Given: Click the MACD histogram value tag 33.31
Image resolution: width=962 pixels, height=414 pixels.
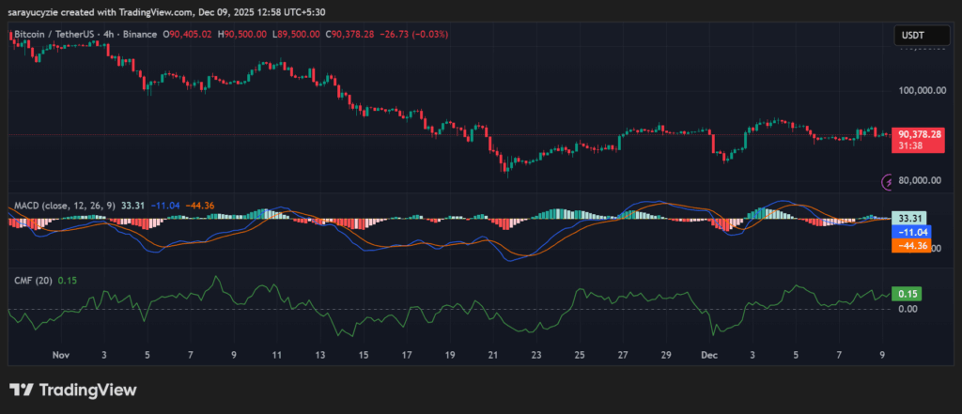Looking at the screenshot, I should (908, 218).
